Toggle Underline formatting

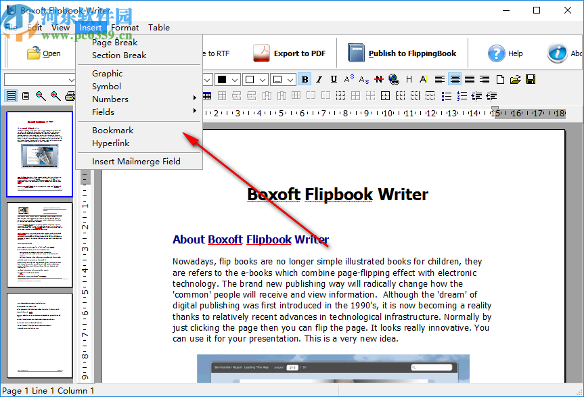[x=333, y=78]
